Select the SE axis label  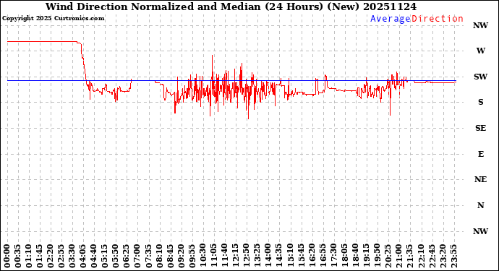tap(480, 128)
